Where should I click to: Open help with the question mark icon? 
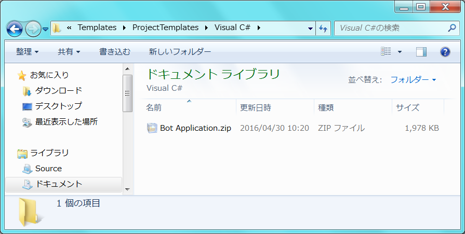coord(445,52)
